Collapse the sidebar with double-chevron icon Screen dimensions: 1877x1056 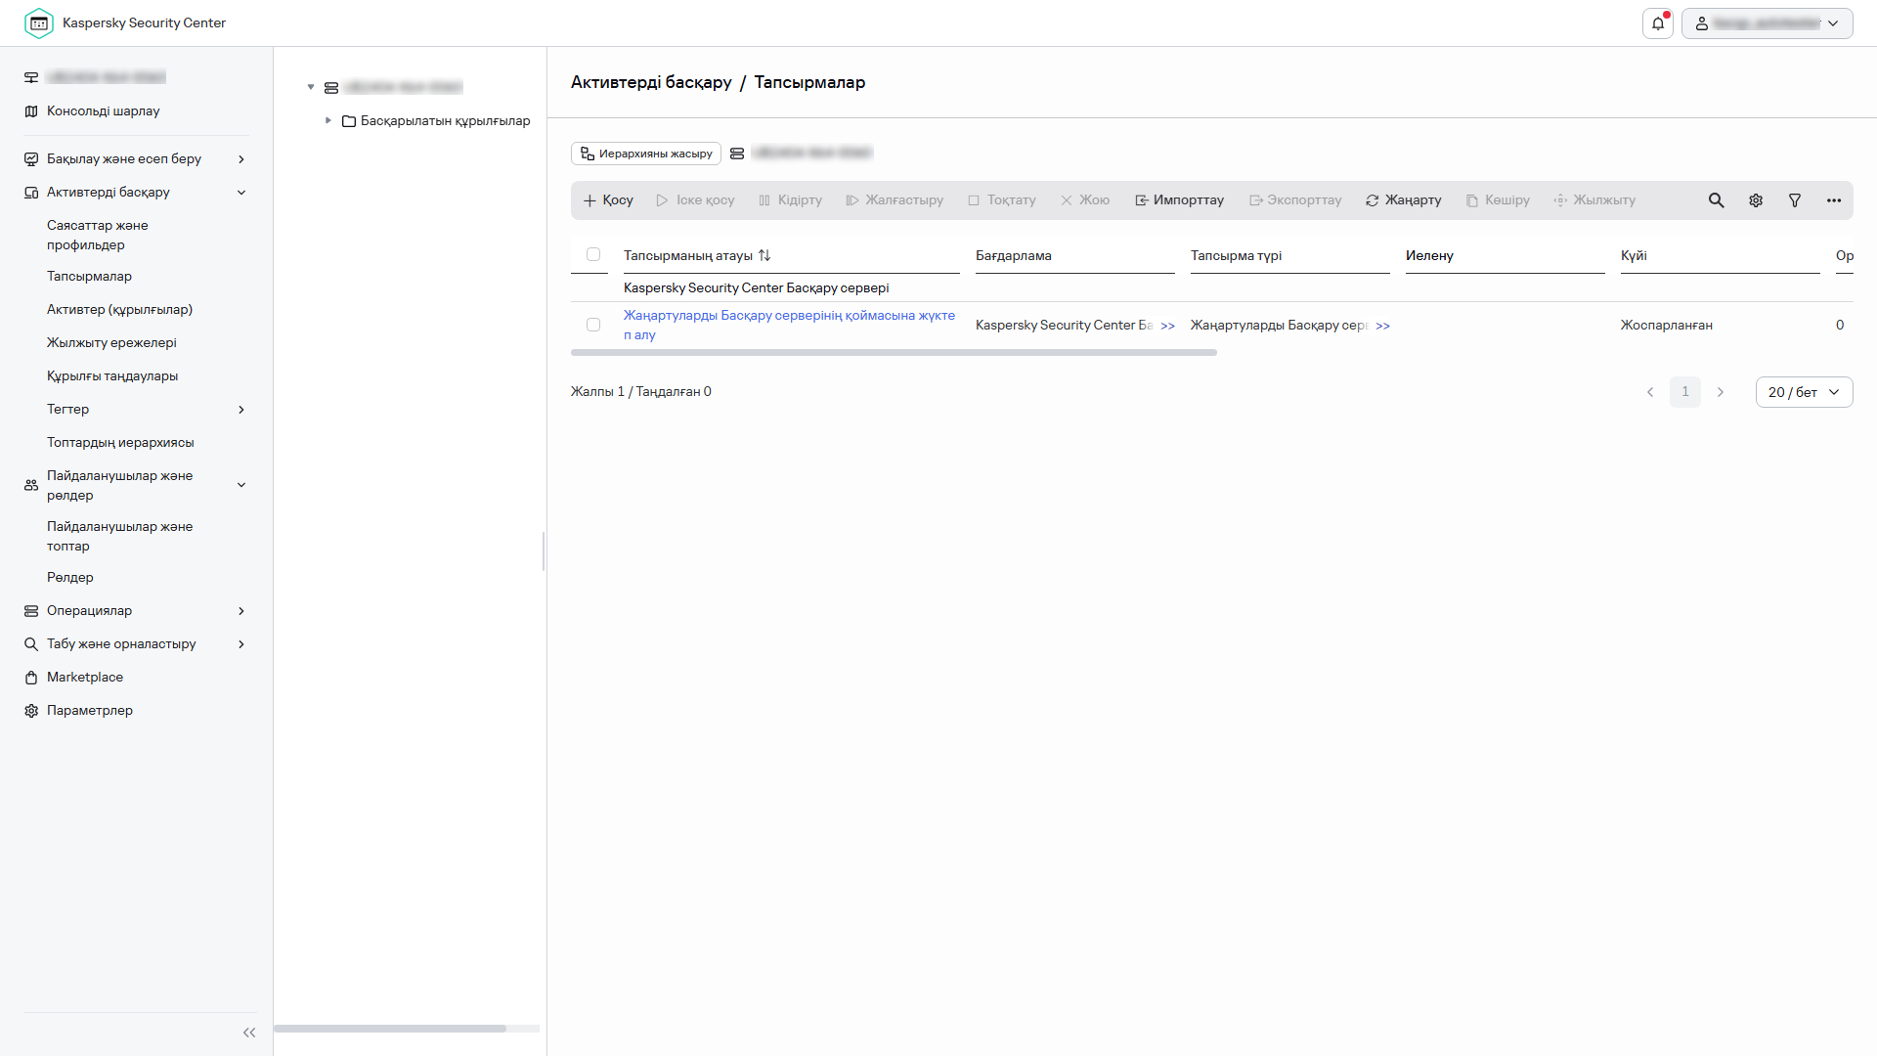(248, 1033)
